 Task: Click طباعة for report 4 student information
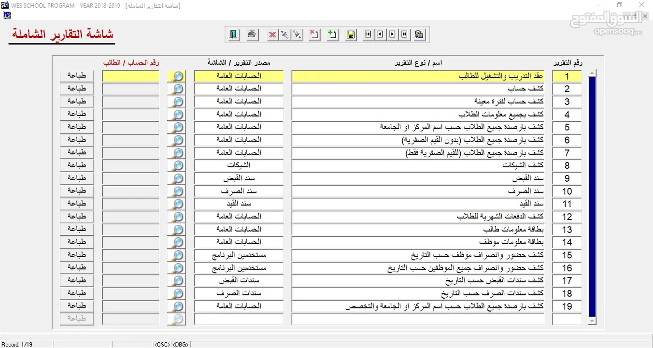pos(77,114)
